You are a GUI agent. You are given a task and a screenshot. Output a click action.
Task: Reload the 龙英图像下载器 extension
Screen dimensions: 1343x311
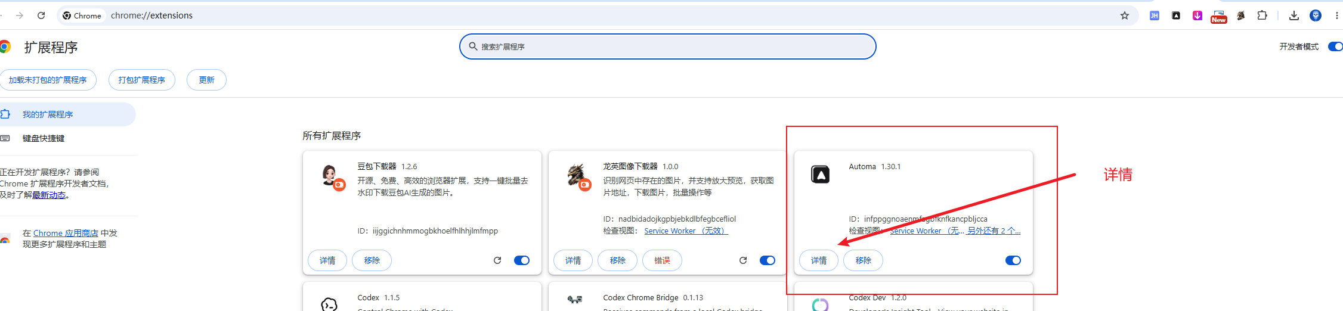[743, 260]
